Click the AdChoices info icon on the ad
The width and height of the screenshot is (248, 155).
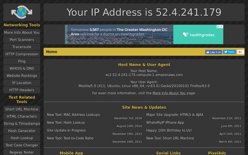pos(218,27)
